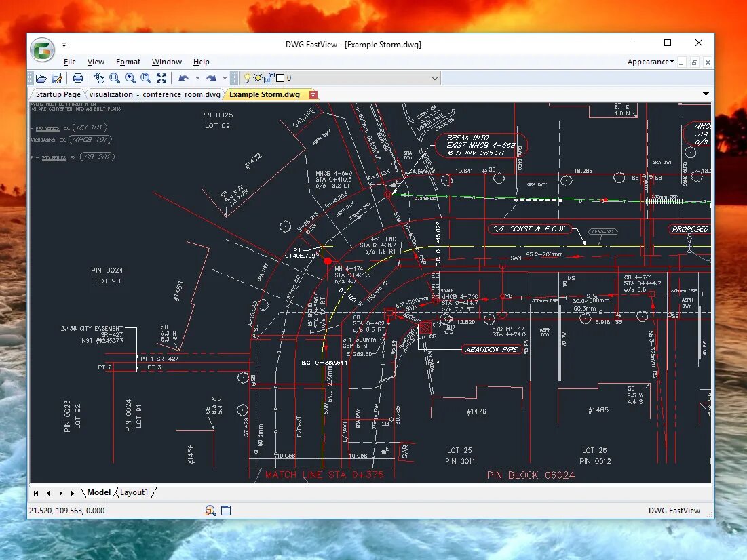Screen dimensions: 747x560
Task: Click the #1479 house number
Action: (476, 412)
